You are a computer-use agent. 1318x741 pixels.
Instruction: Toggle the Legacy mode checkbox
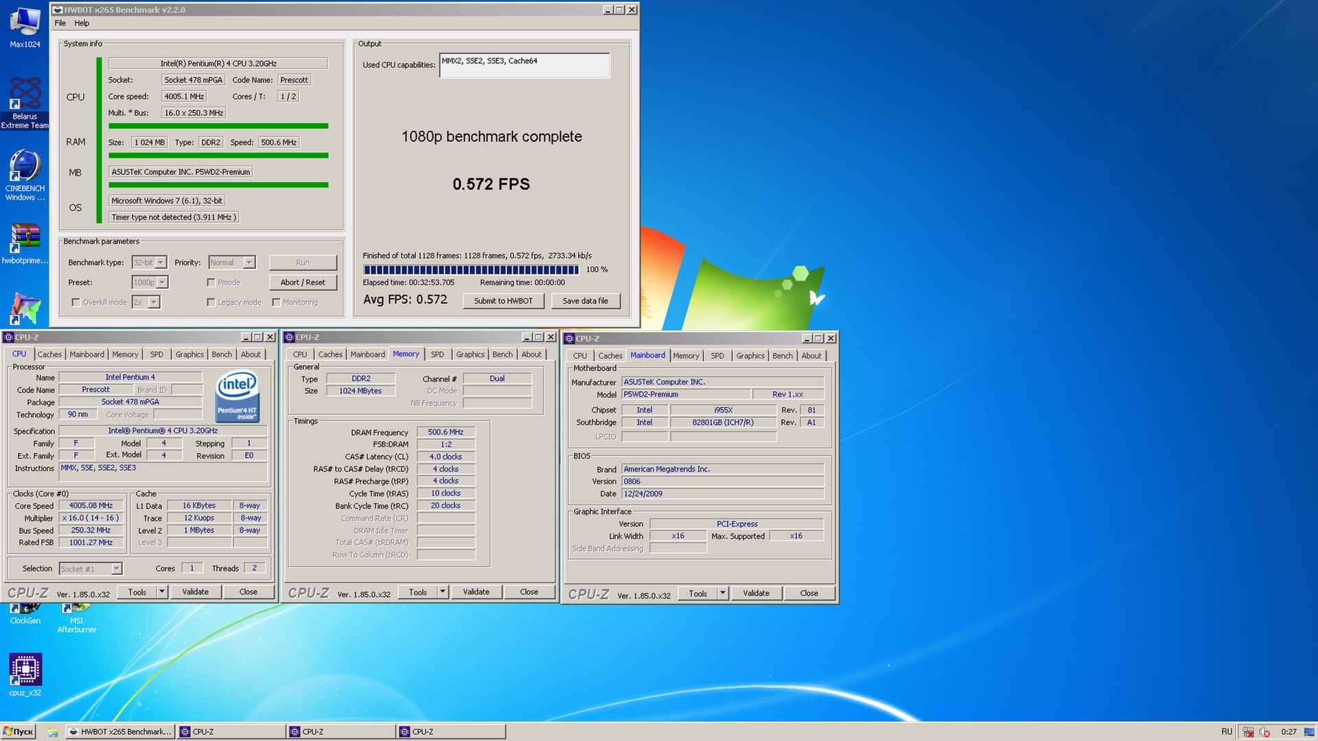point(211,302)
